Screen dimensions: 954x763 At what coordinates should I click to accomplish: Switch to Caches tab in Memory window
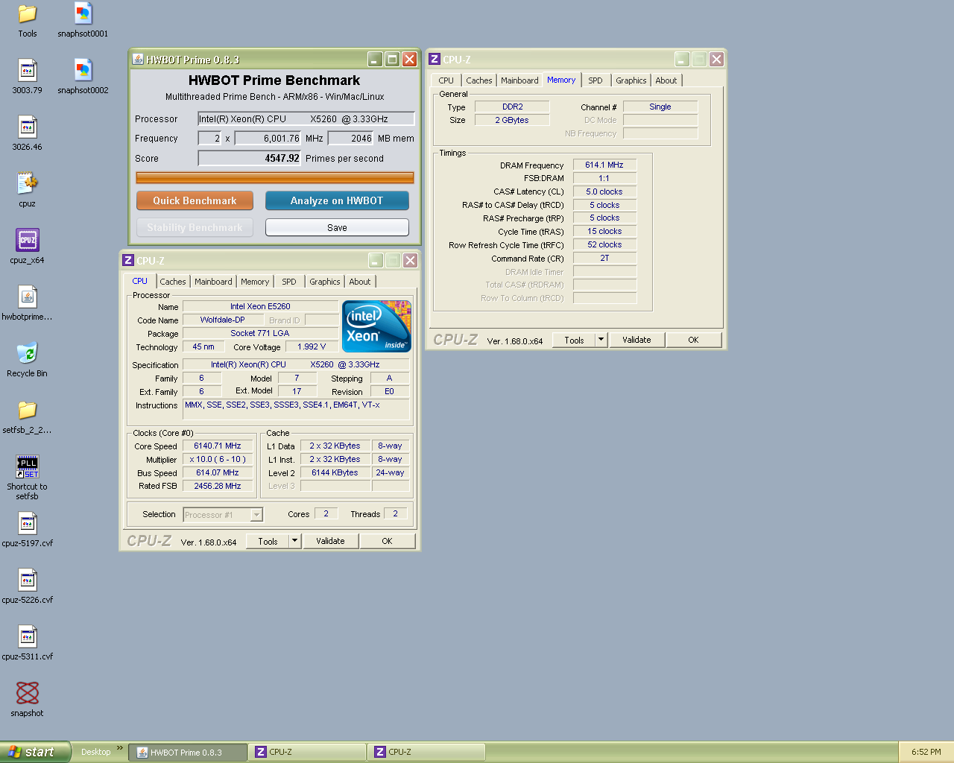point(479,80)
